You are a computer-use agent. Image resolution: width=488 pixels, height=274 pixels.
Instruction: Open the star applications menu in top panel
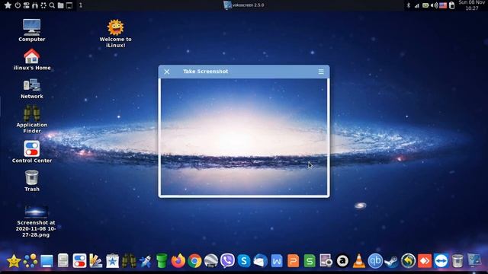click(x=8, y=5)
